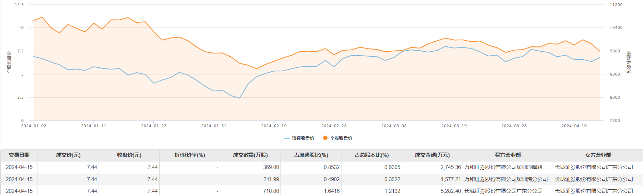Image resolution: width=643 pixels, height=195 pixels.
Task: Click the 成交价(元) column header
Action: click(x=68, y=155)
